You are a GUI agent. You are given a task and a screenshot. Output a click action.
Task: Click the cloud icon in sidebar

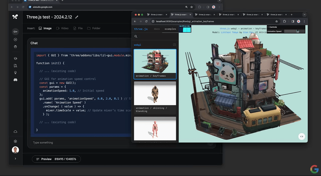pos(15,132)
